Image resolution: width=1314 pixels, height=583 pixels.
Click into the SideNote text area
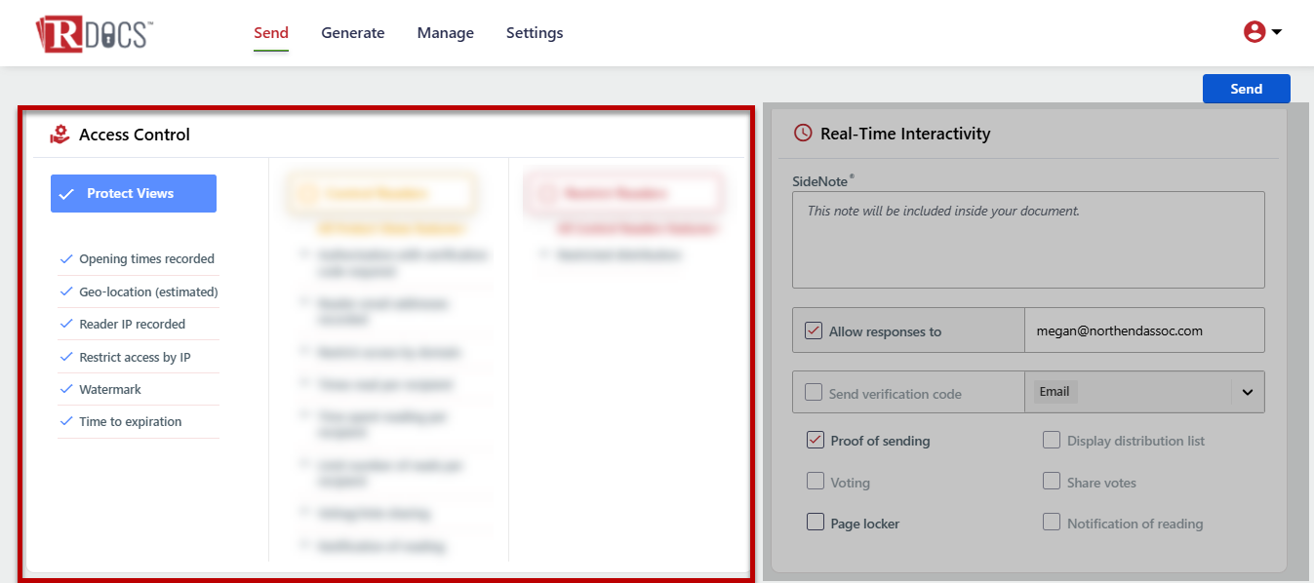tap(1028, 240)
